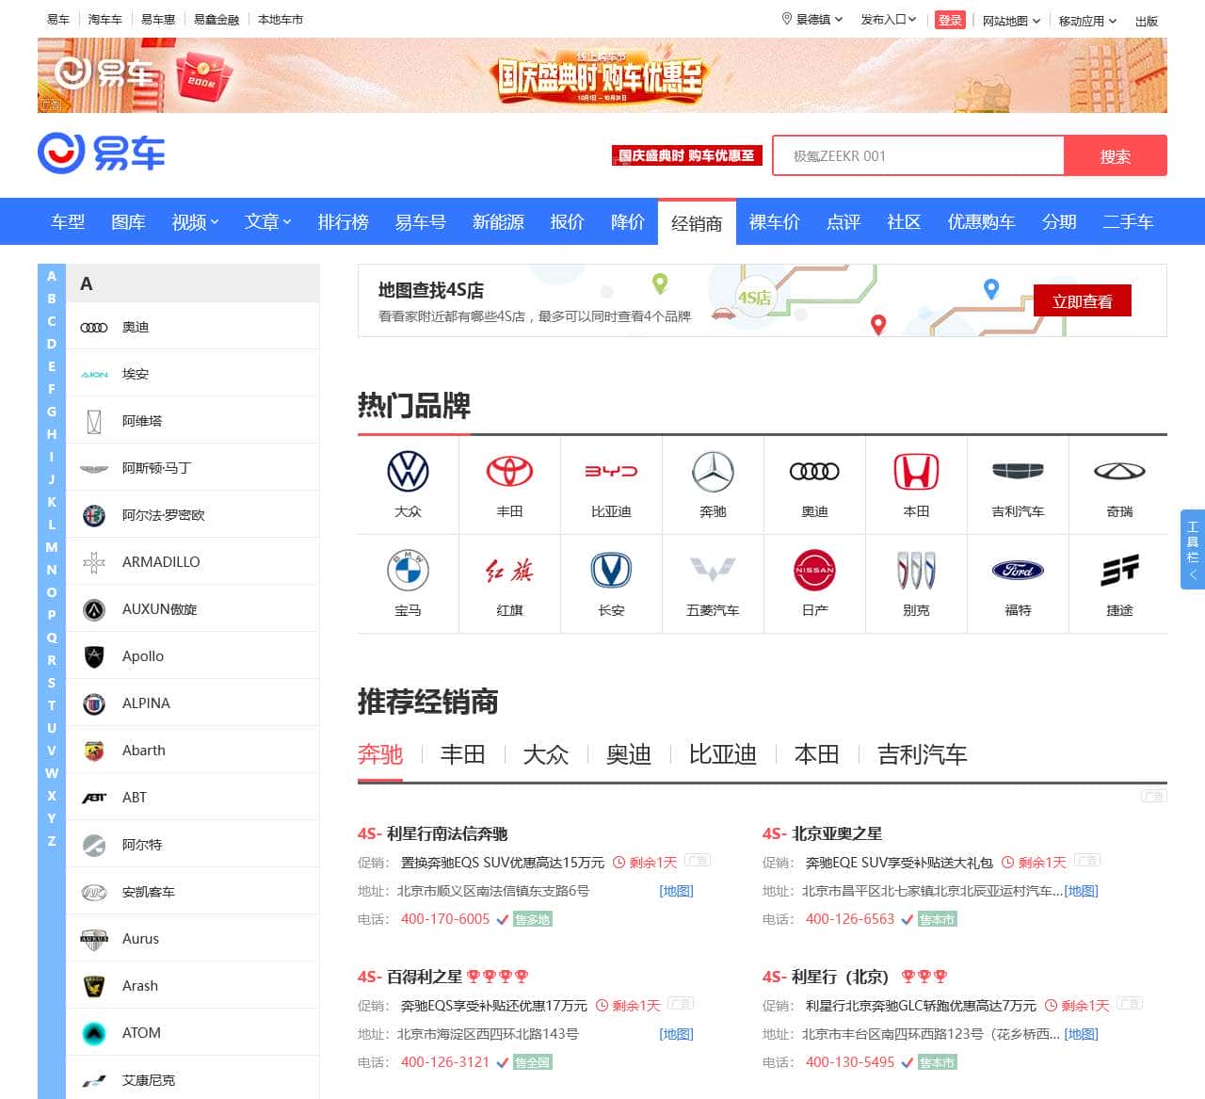Open the 地图 link for 北京亚奥之星 dealer
The width and height of the screenshot is (1205, 1099).
click(1081, 890)
